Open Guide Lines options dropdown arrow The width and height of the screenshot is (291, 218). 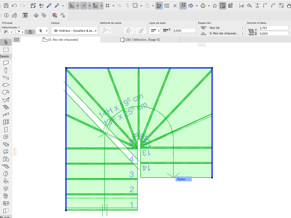pyautogui.click(x=78, y=6)
